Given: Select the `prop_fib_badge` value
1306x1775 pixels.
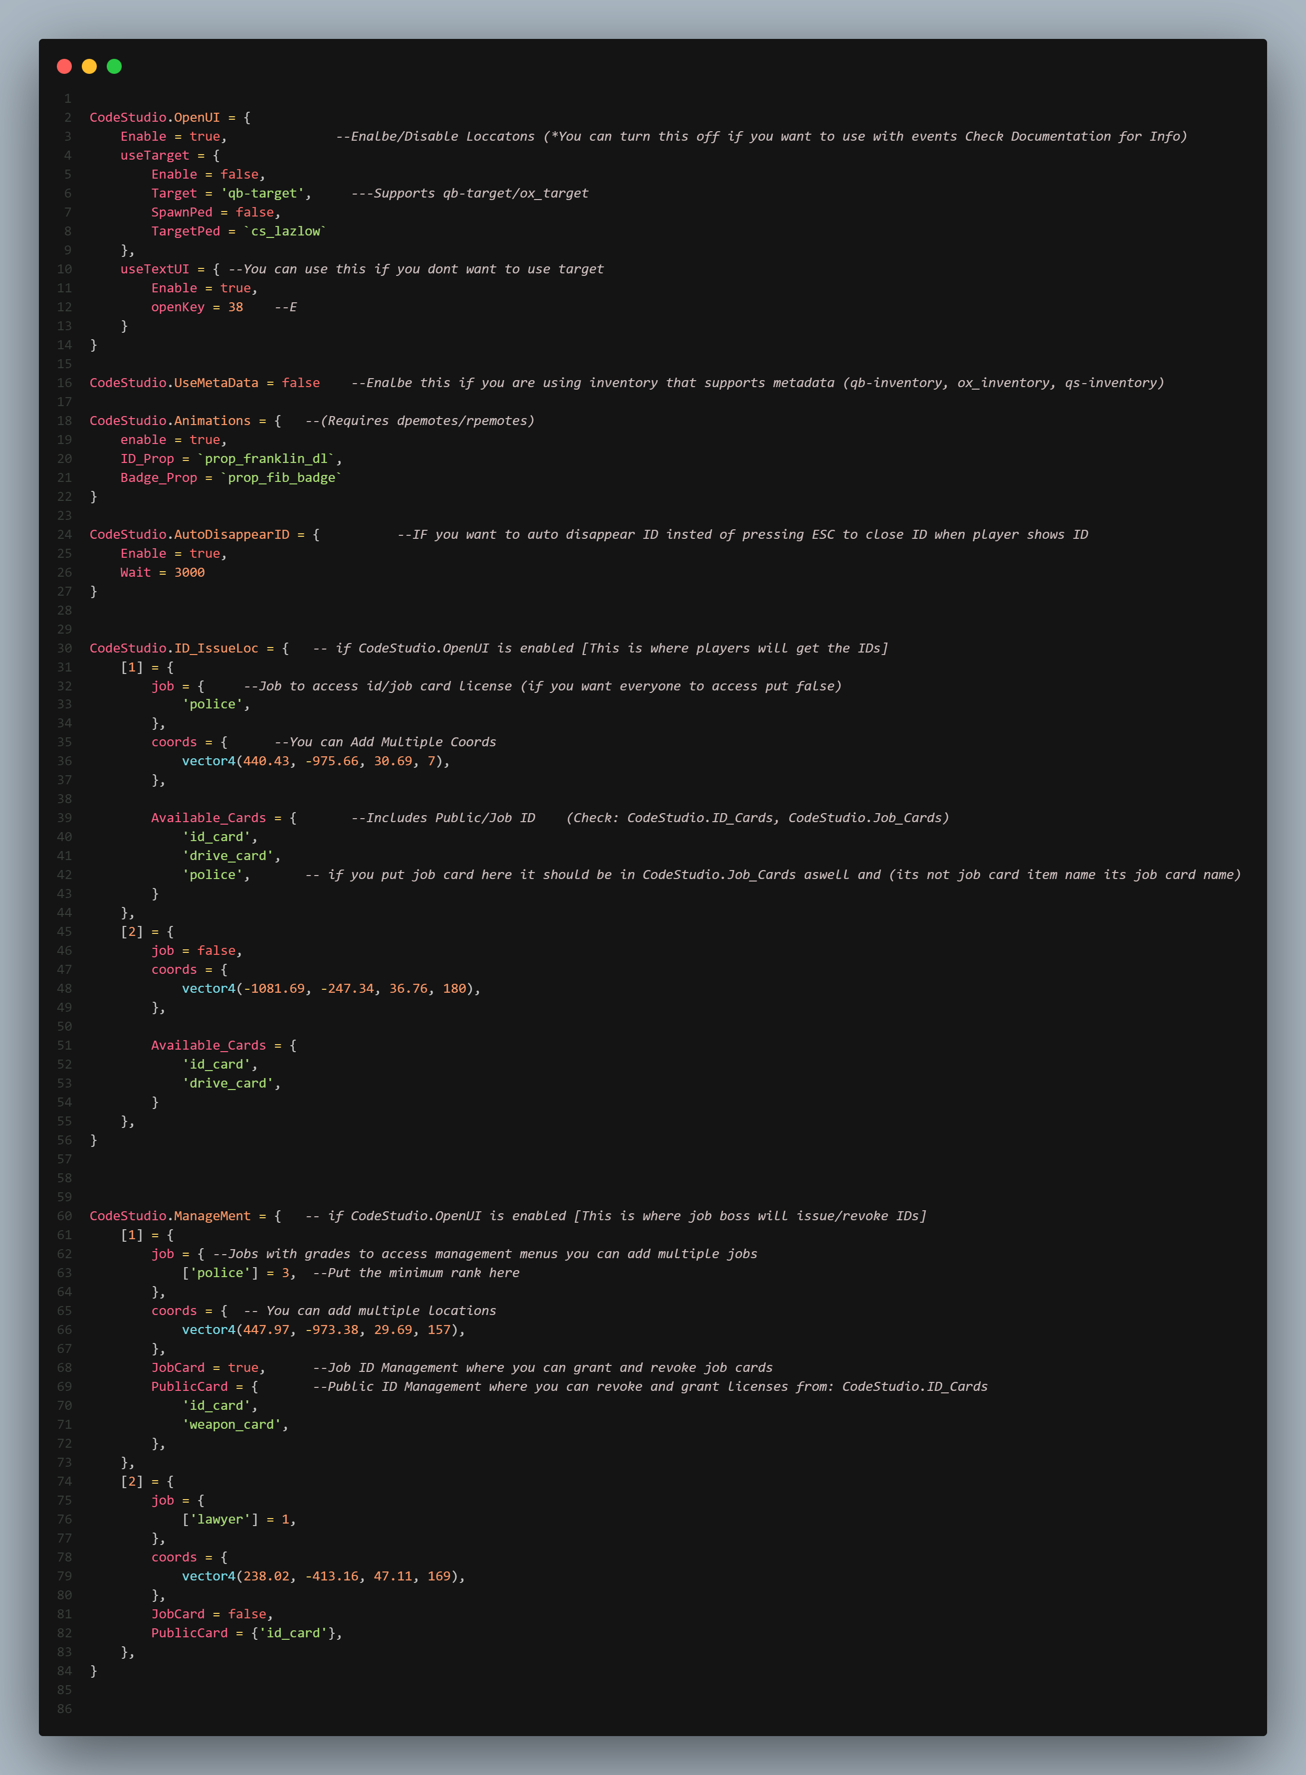Looking at the screenshot, I should [x=281, y=478].
